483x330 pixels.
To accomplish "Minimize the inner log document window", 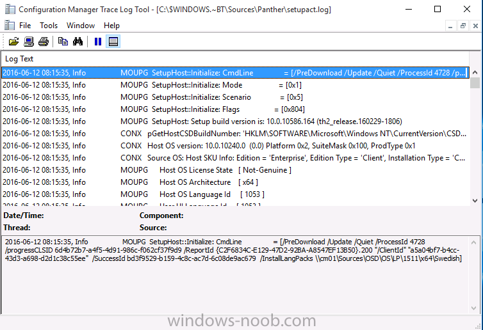I will click(x=450, y=26).
